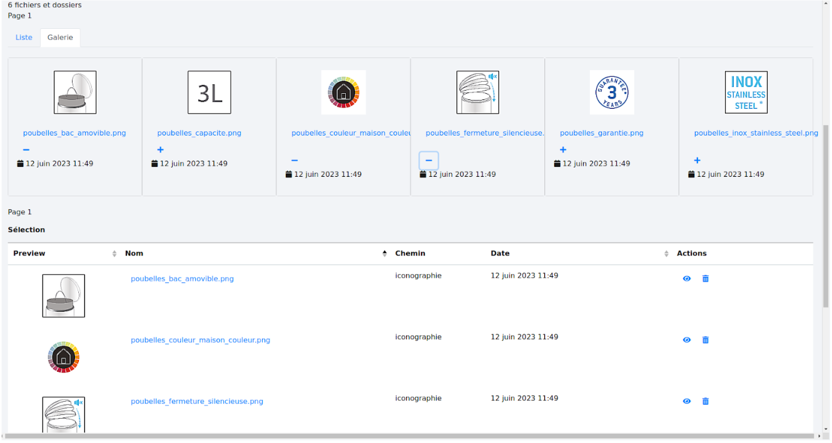832x443 pixels.
Task: Remove poubelles_fermeture_silencieuse.png using the trash icon
Action: pos(705,401)
